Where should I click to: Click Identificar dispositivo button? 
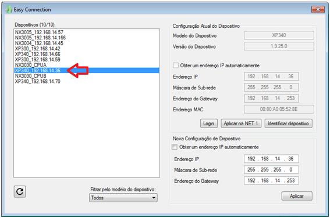(x=288, y=123)
